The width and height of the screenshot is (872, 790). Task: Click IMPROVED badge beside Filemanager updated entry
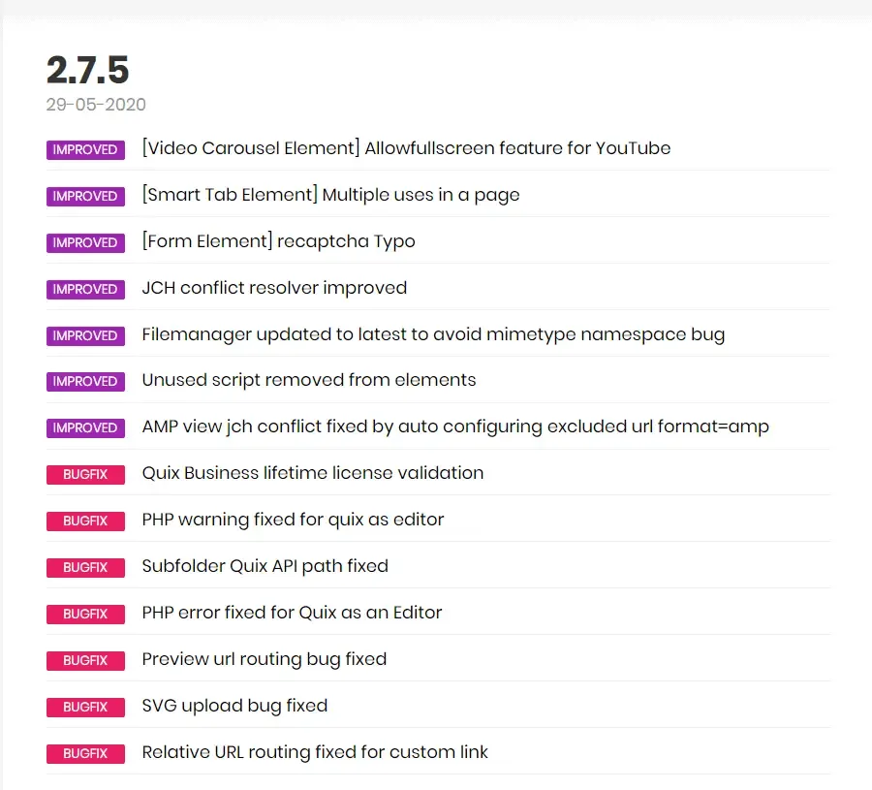[85, 335]
